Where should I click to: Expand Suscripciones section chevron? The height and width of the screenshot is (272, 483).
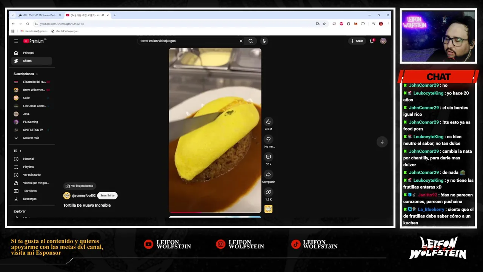tap(37, 74)
